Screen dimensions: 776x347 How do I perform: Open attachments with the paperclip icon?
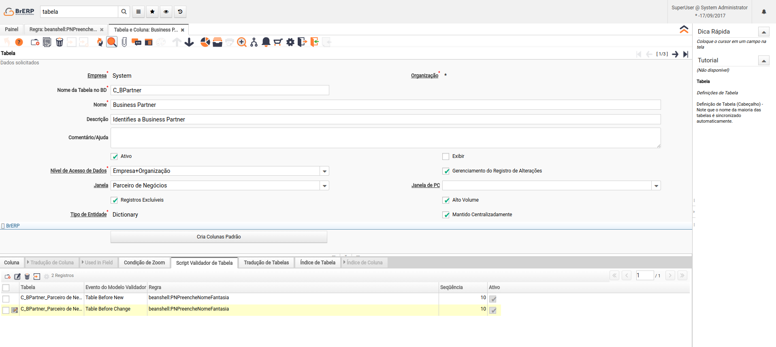point(124,42)
